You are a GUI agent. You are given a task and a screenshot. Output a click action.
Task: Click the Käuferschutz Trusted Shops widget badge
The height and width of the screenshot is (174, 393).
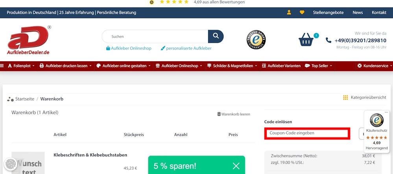(377, 120)
